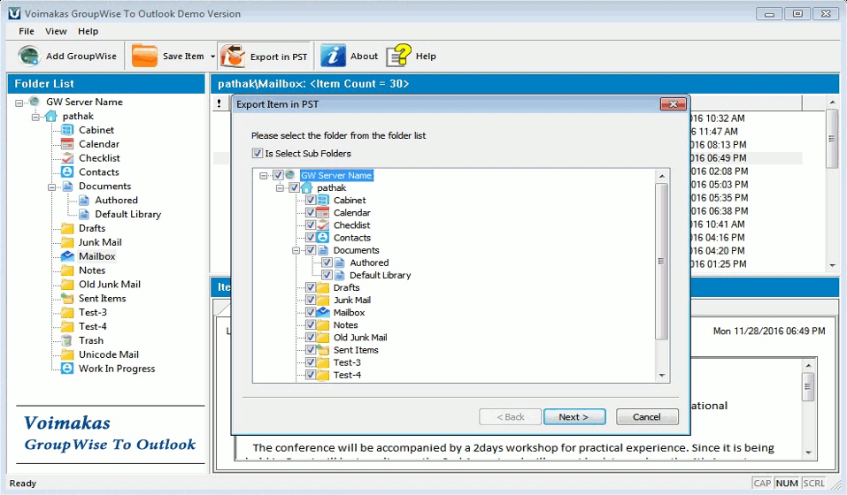847x495 pixels.
Task: Select the Cabinet icon in Folder List
Action: click(67, 130)
